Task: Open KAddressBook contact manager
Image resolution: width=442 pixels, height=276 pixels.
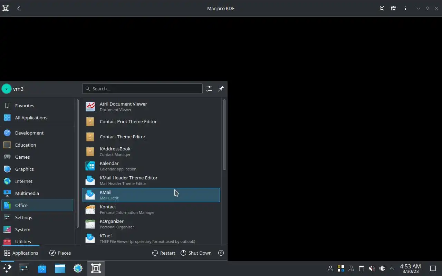Action: 151,151
